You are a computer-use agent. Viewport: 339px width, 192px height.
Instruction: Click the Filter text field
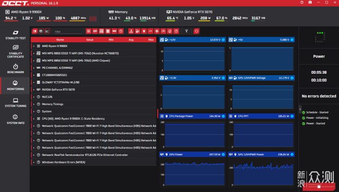(x=68, y=31)
